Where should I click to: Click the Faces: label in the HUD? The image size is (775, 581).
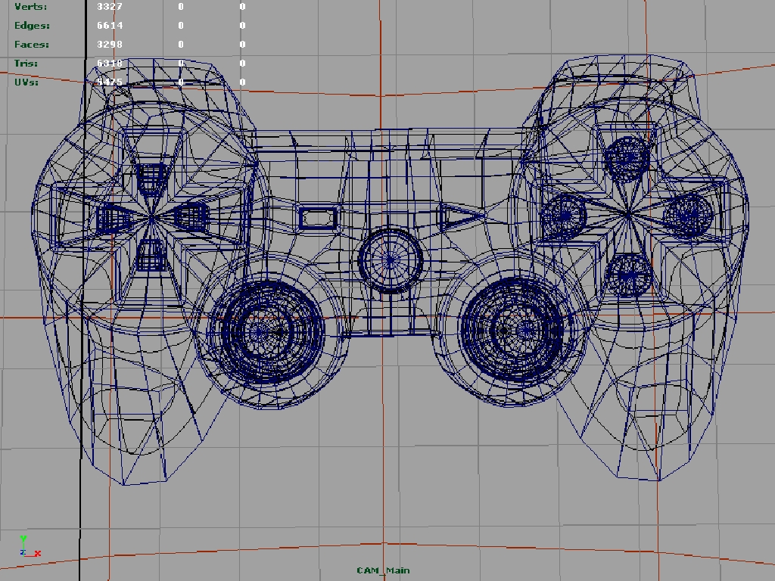point(32,44)
